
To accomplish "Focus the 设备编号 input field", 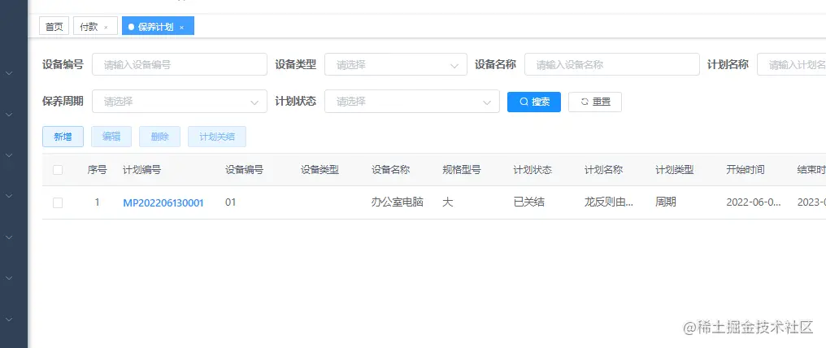I will pyautogui.click(x=180, y=65).
